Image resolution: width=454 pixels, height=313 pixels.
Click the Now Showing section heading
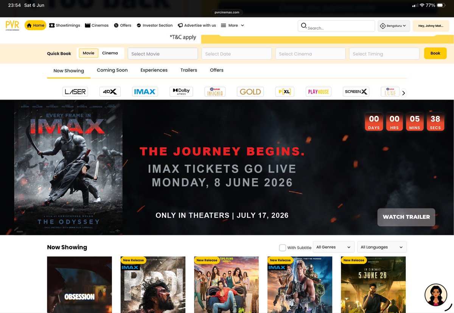point(67,247)
